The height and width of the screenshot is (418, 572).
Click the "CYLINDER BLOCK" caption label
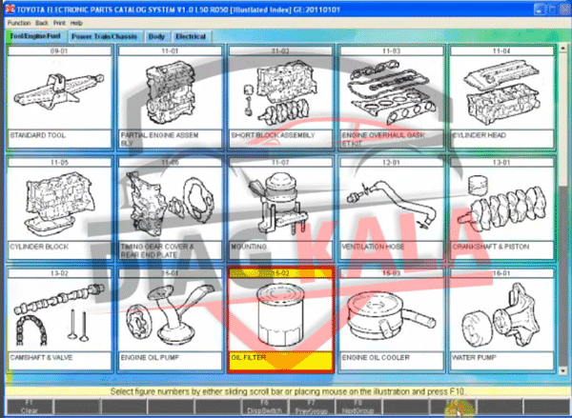click(39, 247)
